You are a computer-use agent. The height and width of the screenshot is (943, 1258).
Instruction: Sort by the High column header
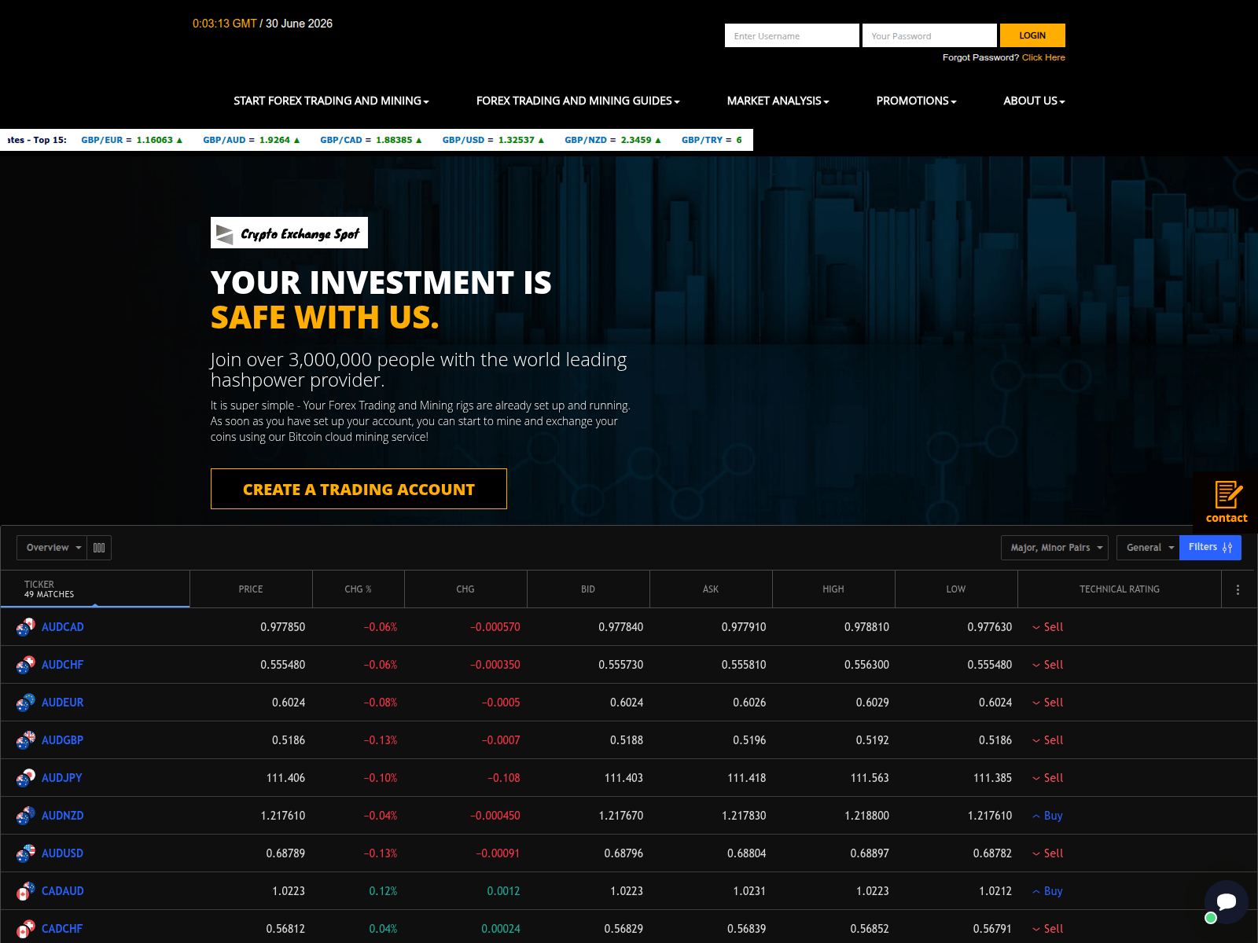(x=833, y=589)
